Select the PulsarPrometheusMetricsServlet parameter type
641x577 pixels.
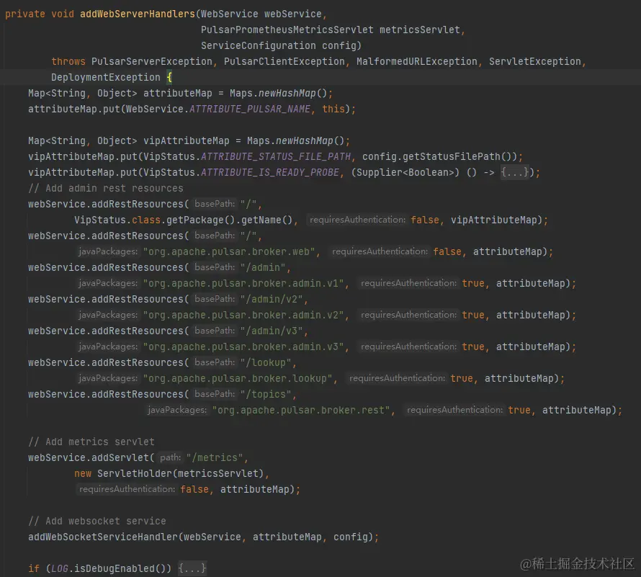[x=287, y=30]
